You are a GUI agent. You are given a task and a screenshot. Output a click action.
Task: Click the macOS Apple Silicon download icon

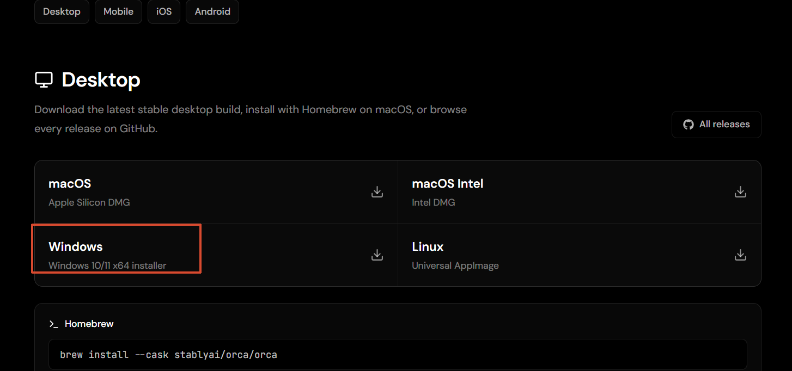coord(377,191)
